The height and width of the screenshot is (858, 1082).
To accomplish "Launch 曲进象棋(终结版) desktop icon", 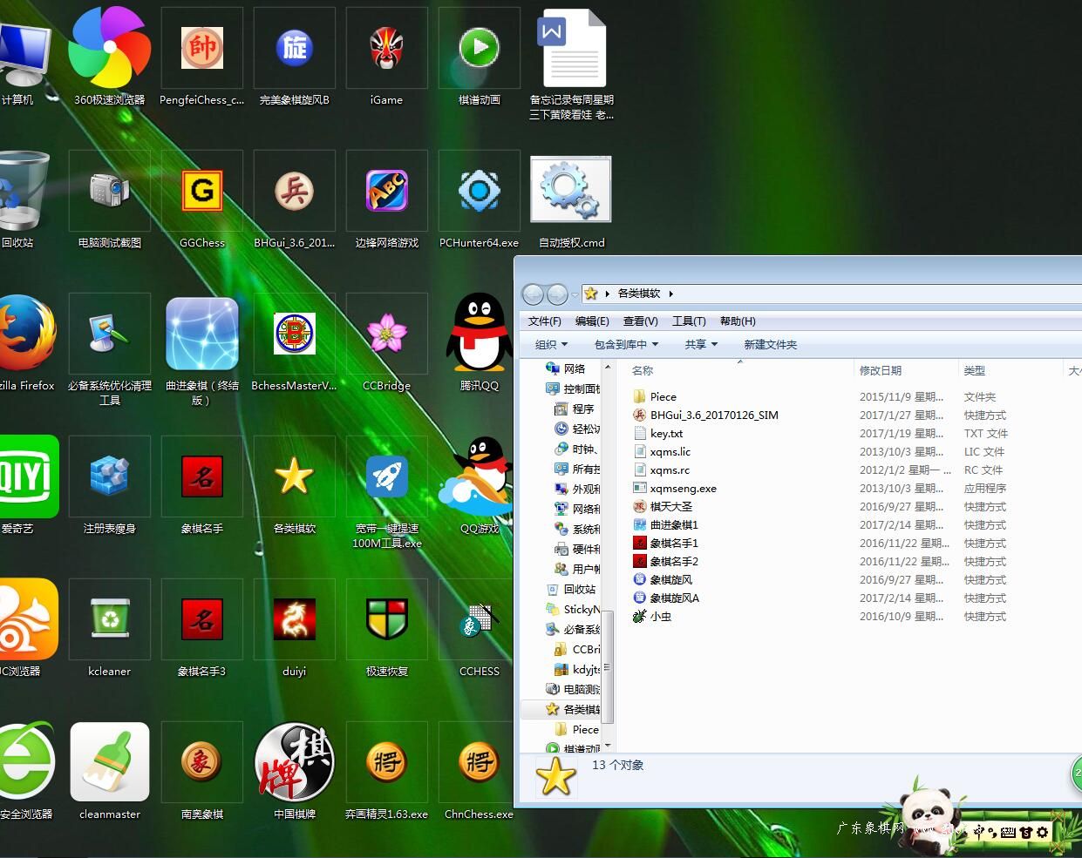I will click(202, 350).
